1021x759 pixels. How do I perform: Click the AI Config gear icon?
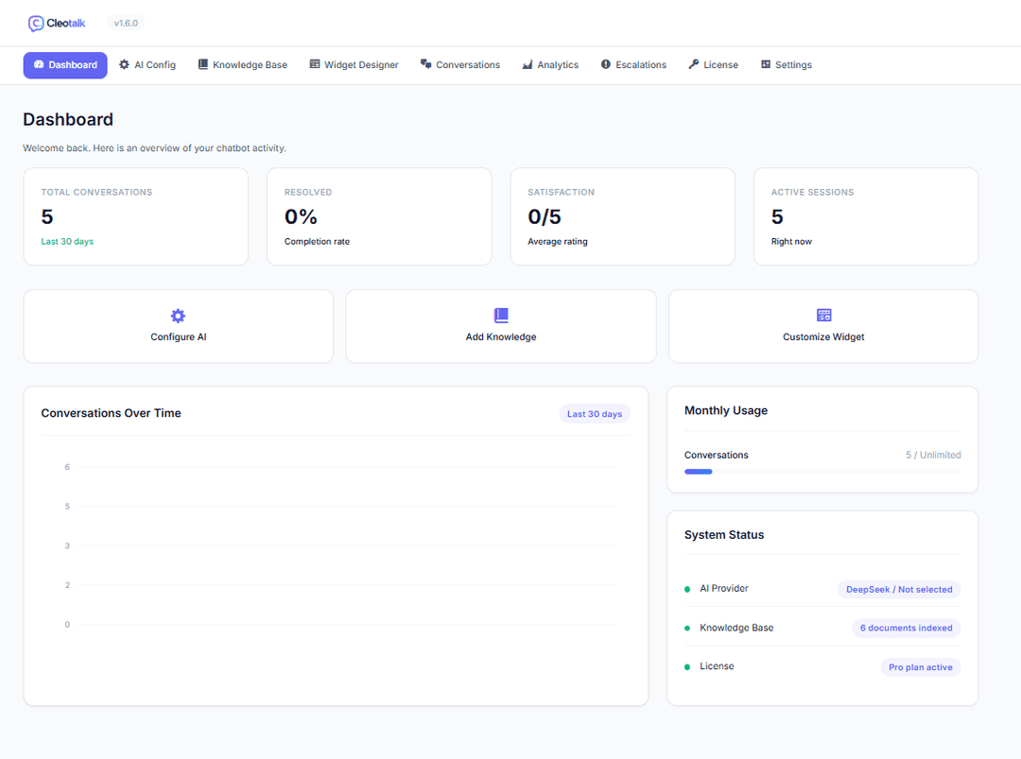(125, 64)
